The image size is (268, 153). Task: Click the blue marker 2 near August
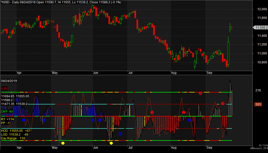click(x=189, y=120)
